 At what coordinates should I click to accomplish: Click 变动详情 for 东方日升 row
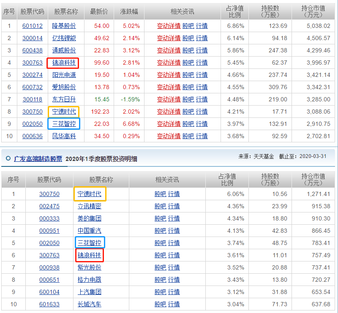[x=169, y=99]
